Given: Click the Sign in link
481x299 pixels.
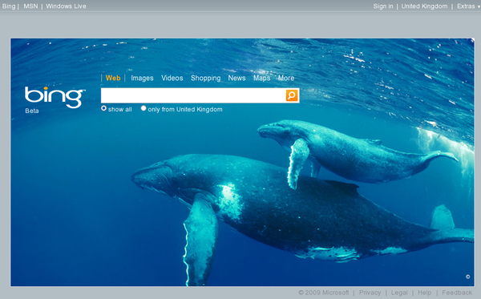Looking at the screenshot, I should pos(383,6).
